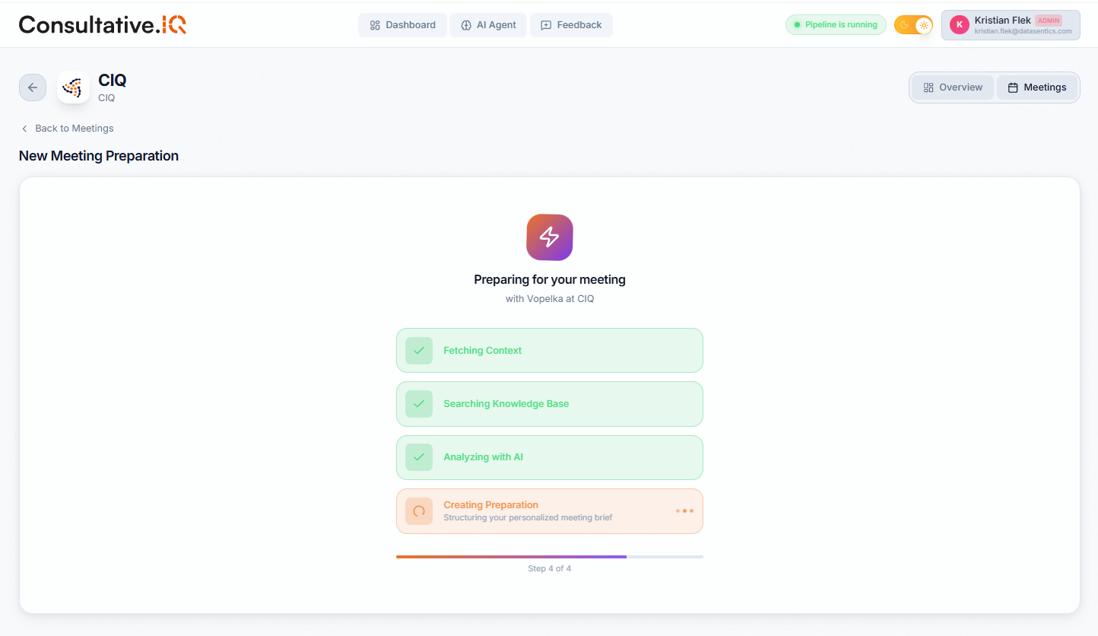Click the Searching Knowledge Base checkmark icon
Screen dimensions: 1098x636
[x=419, y=404]
